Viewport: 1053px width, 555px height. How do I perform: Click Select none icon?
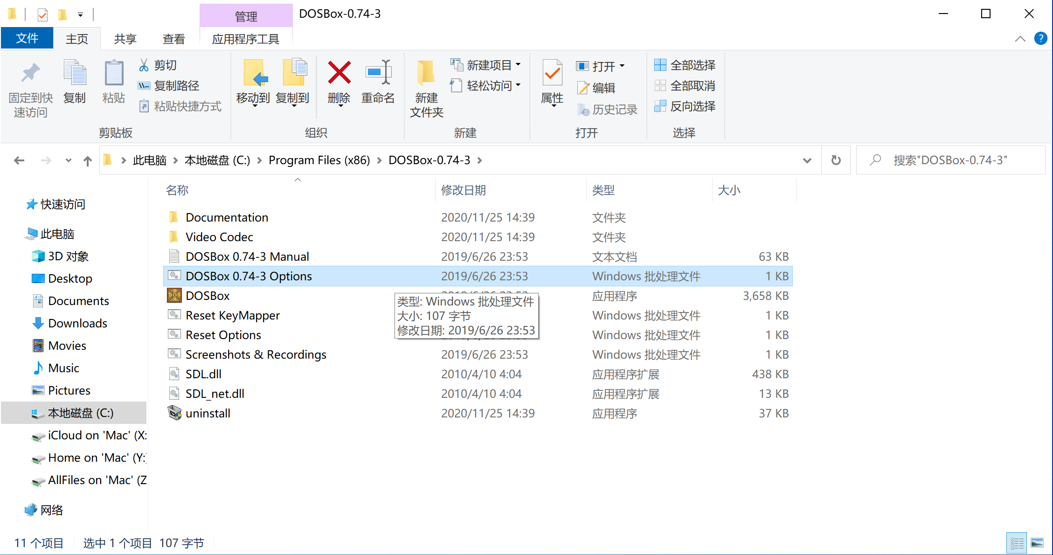pos(660,85)
